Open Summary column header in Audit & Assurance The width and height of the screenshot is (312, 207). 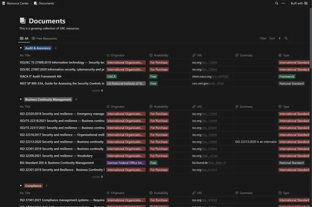[x=244, y=56]
